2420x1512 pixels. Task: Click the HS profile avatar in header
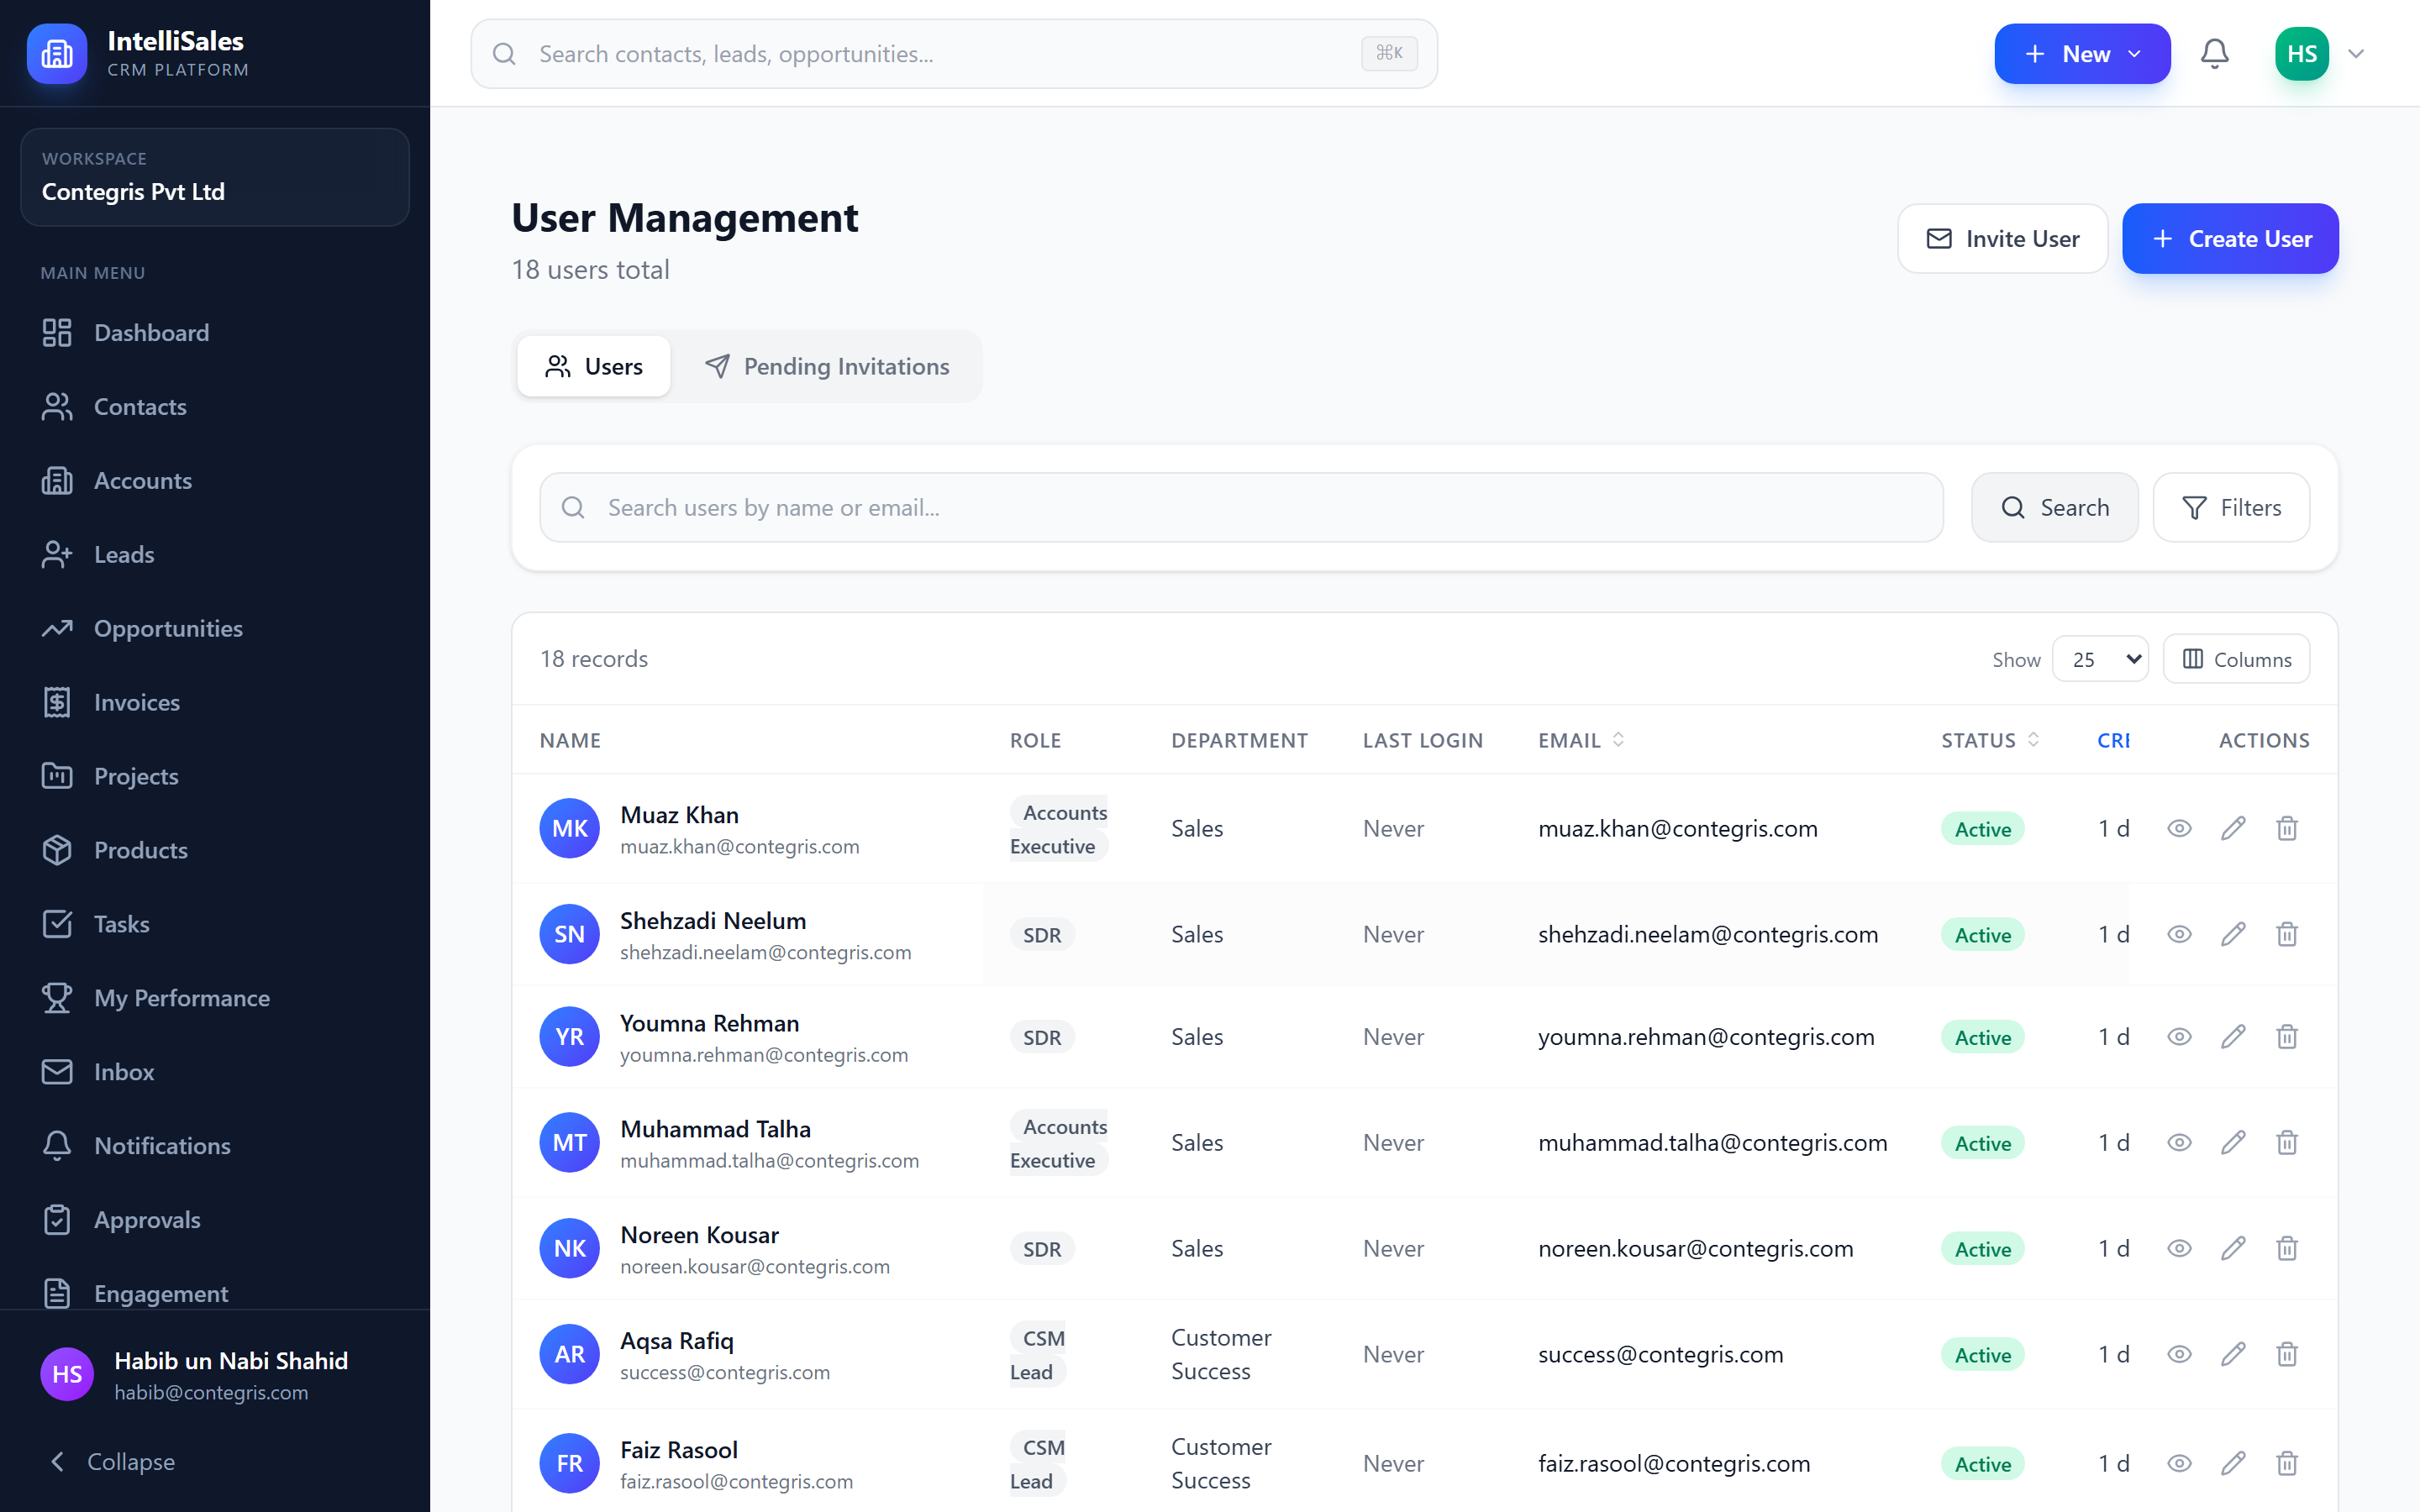pyautogui.click(x=2301, y=53)
